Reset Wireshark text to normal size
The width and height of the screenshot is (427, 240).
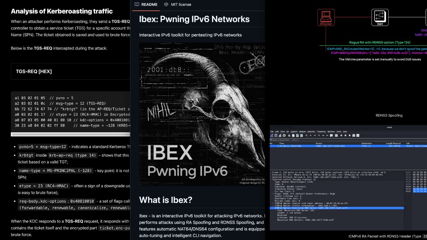coord(349,135)
